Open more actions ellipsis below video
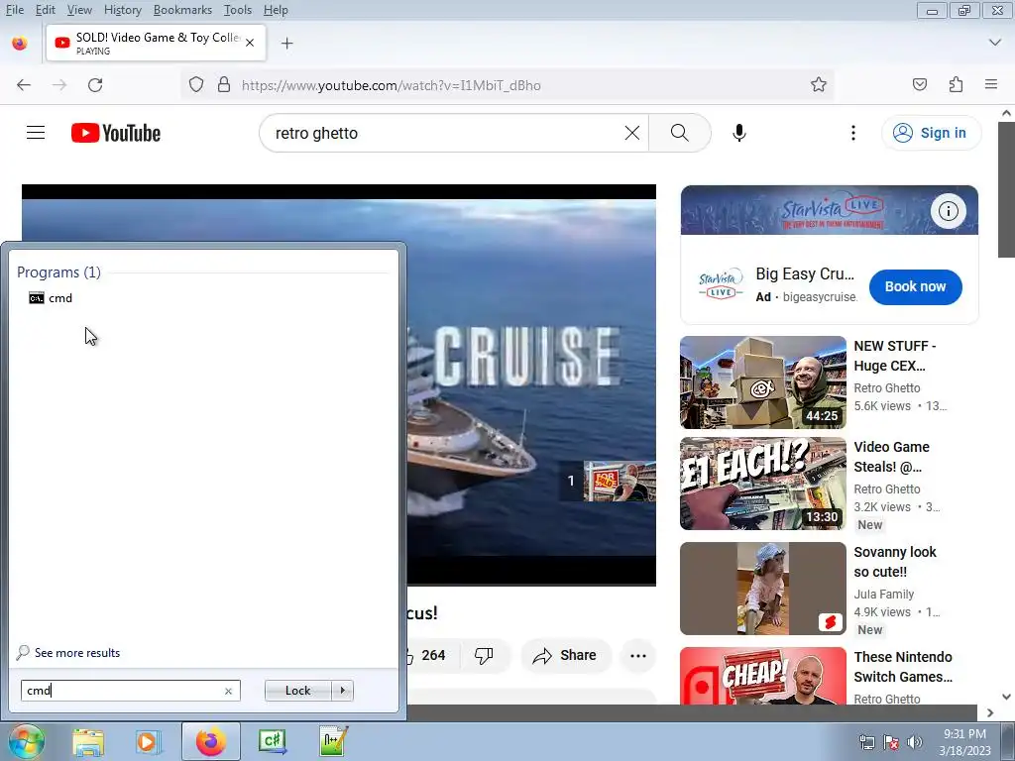The width and height of the screenshot is (1015, 761). pos(638,656)
